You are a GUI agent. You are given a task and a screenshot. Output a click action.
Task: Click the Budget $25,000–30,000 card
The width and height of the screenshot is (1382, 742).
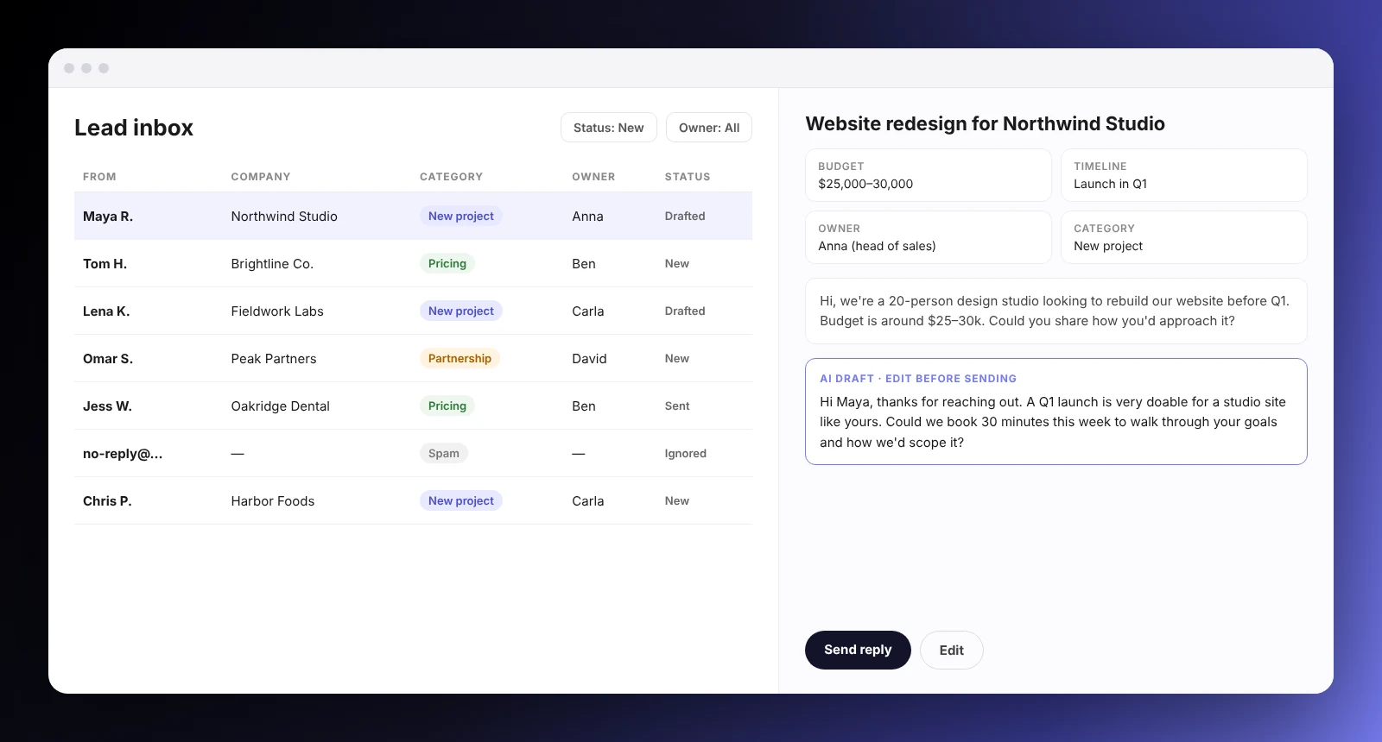click(929, 175)
